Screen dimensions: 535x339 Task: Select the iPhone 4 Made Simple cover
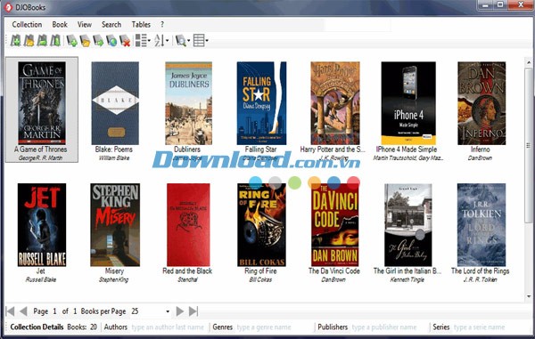click(408, 103)
